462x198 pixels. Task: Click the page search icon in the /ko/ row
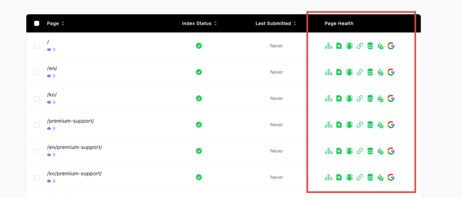point(339,98)
